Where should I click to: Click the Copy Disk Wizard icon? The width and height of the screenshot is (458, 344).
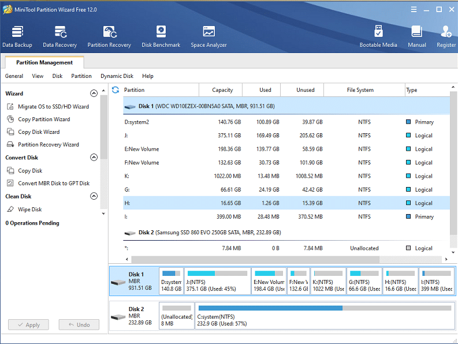pyautogui.click(x=10, y=132)
